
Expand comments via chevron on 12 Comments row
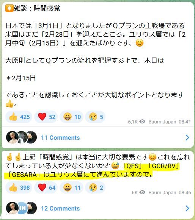187,208
